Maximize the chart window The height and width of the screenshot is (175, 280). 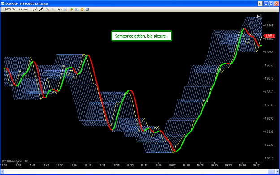pyautogui.click(x=271, y=4)
